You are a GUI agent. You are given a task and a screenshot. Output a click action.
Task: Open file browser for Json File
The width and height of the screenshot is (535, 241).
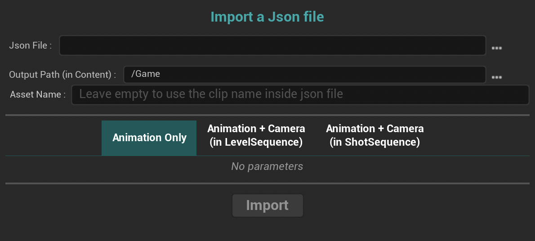(x=496, y=48)
